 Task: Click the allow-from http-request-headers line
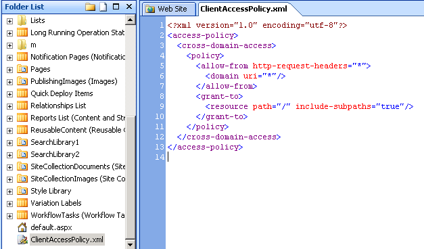coord(283,66)
